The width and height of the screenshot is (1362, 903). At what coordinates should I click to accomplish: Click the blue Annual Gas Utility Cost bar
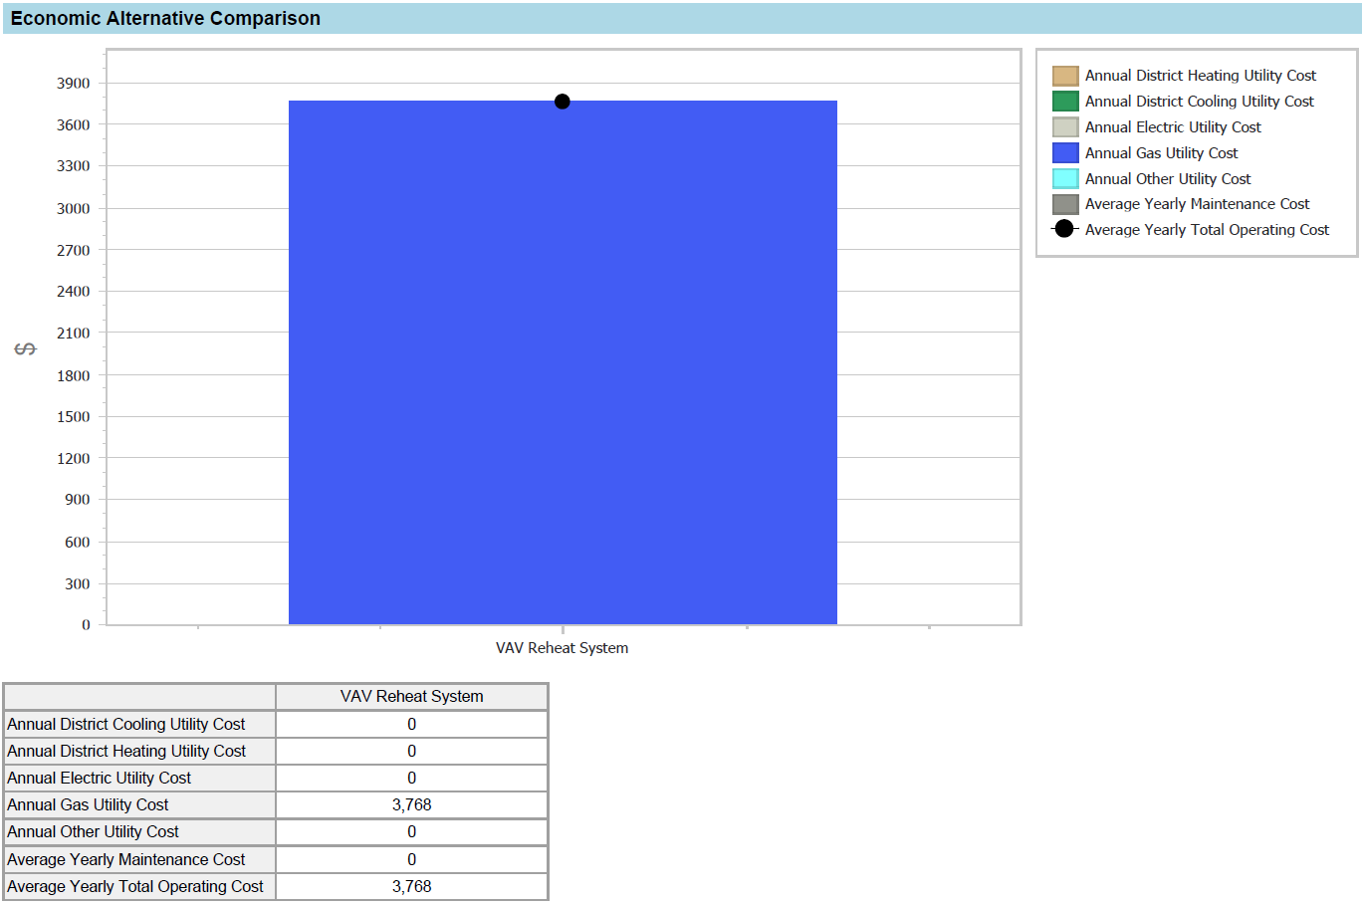point(563,358)
